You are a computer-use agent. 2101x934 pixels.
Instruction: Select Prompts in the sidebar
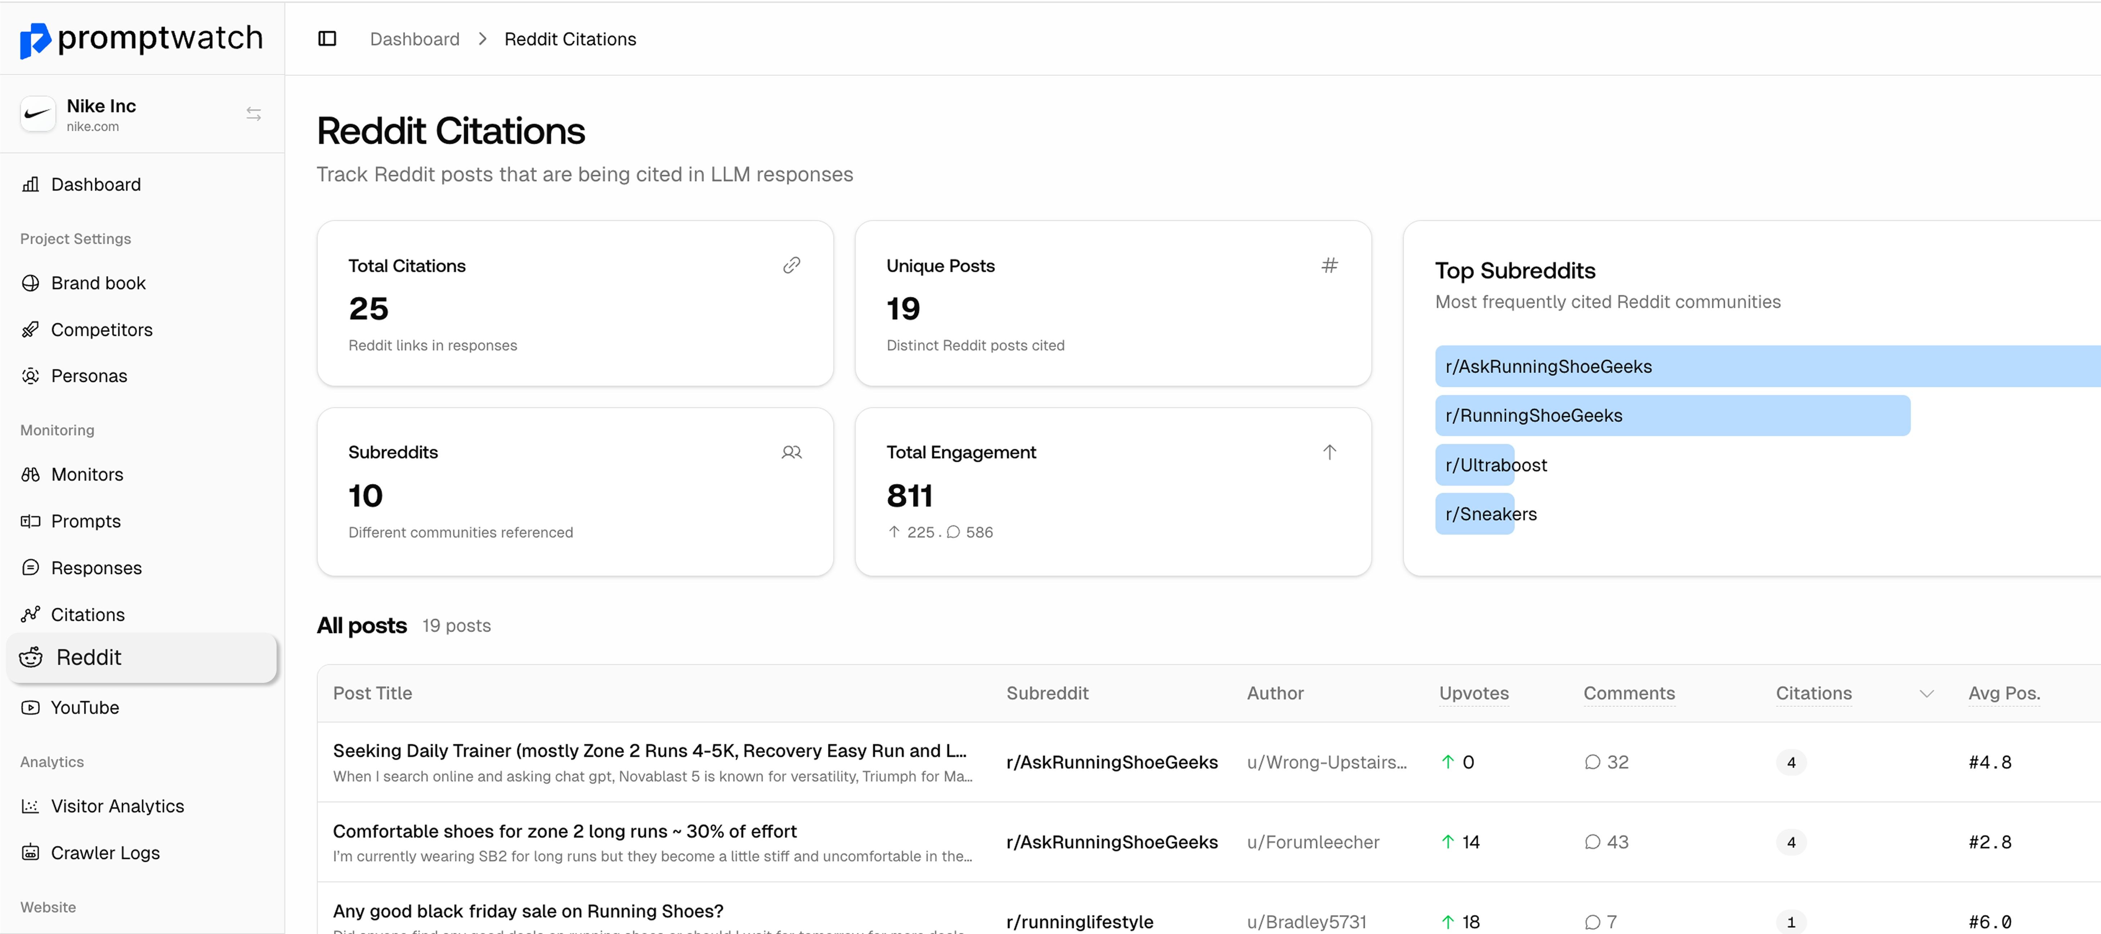click(x=86, y=521)
